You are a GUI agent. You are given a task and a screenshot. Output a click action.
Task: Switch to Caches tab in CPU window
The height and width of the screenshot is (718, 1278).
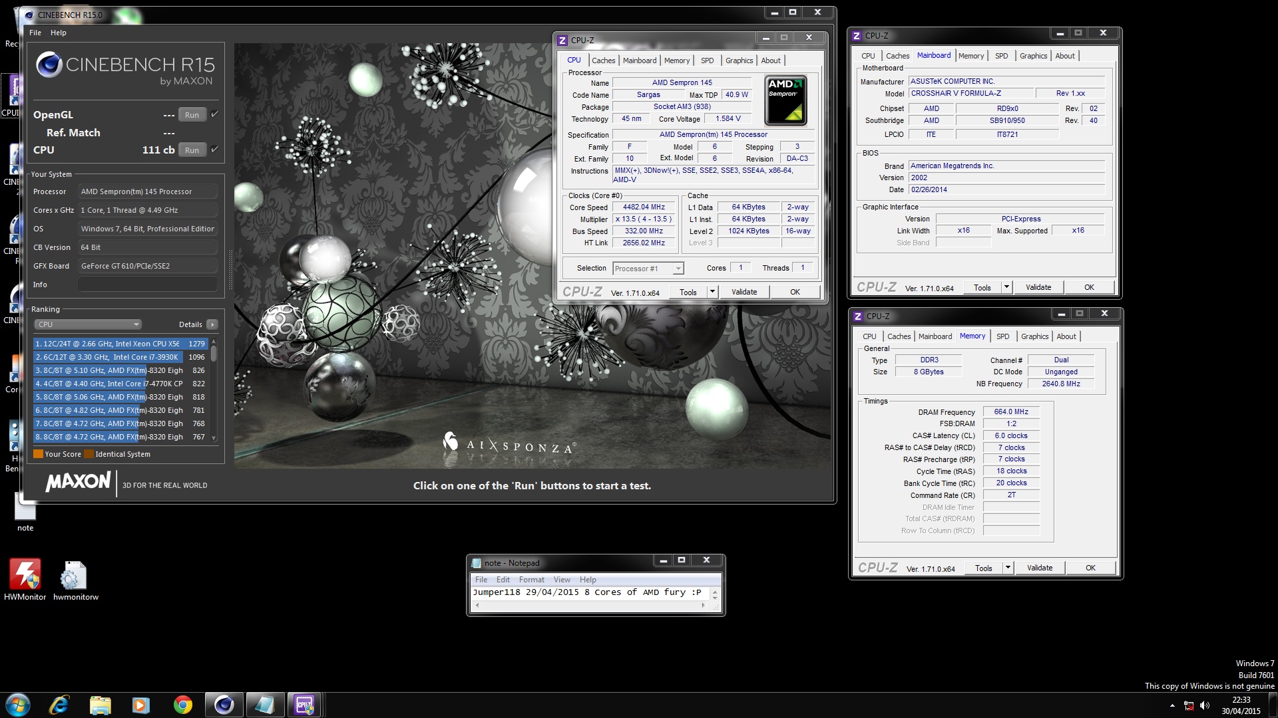603,60
